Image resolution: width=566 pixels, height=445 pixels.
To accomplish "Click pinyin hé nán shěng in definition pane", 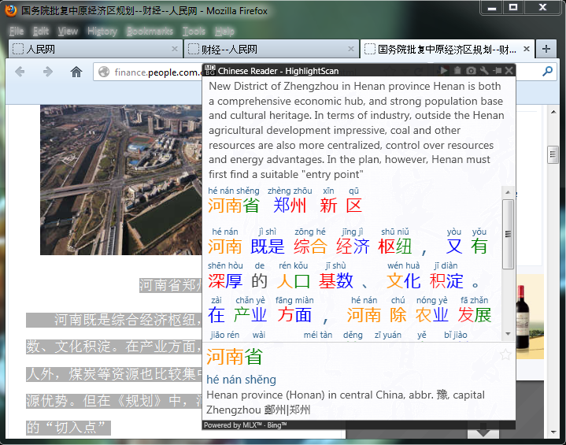I will (241, 380).
